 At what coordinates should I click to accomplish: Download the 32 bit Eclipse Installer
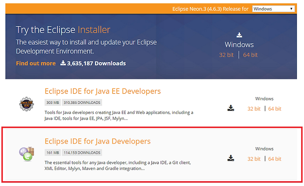coord(226,55)
